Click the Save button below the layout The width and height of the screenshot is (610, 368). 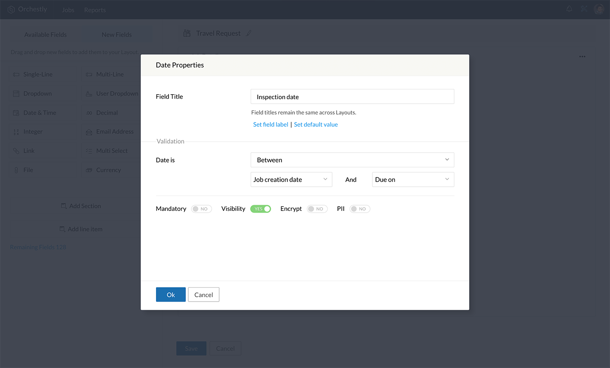191,348
